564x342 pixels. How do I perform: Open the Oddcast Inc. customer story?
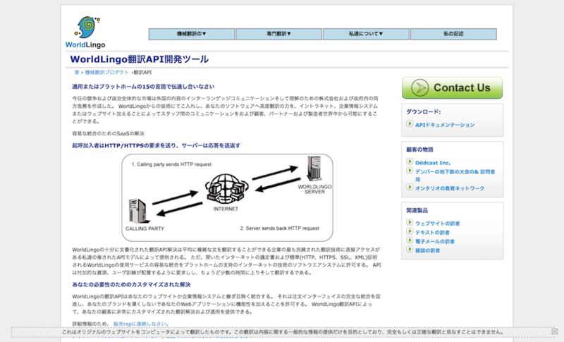(x=433, y=163)
